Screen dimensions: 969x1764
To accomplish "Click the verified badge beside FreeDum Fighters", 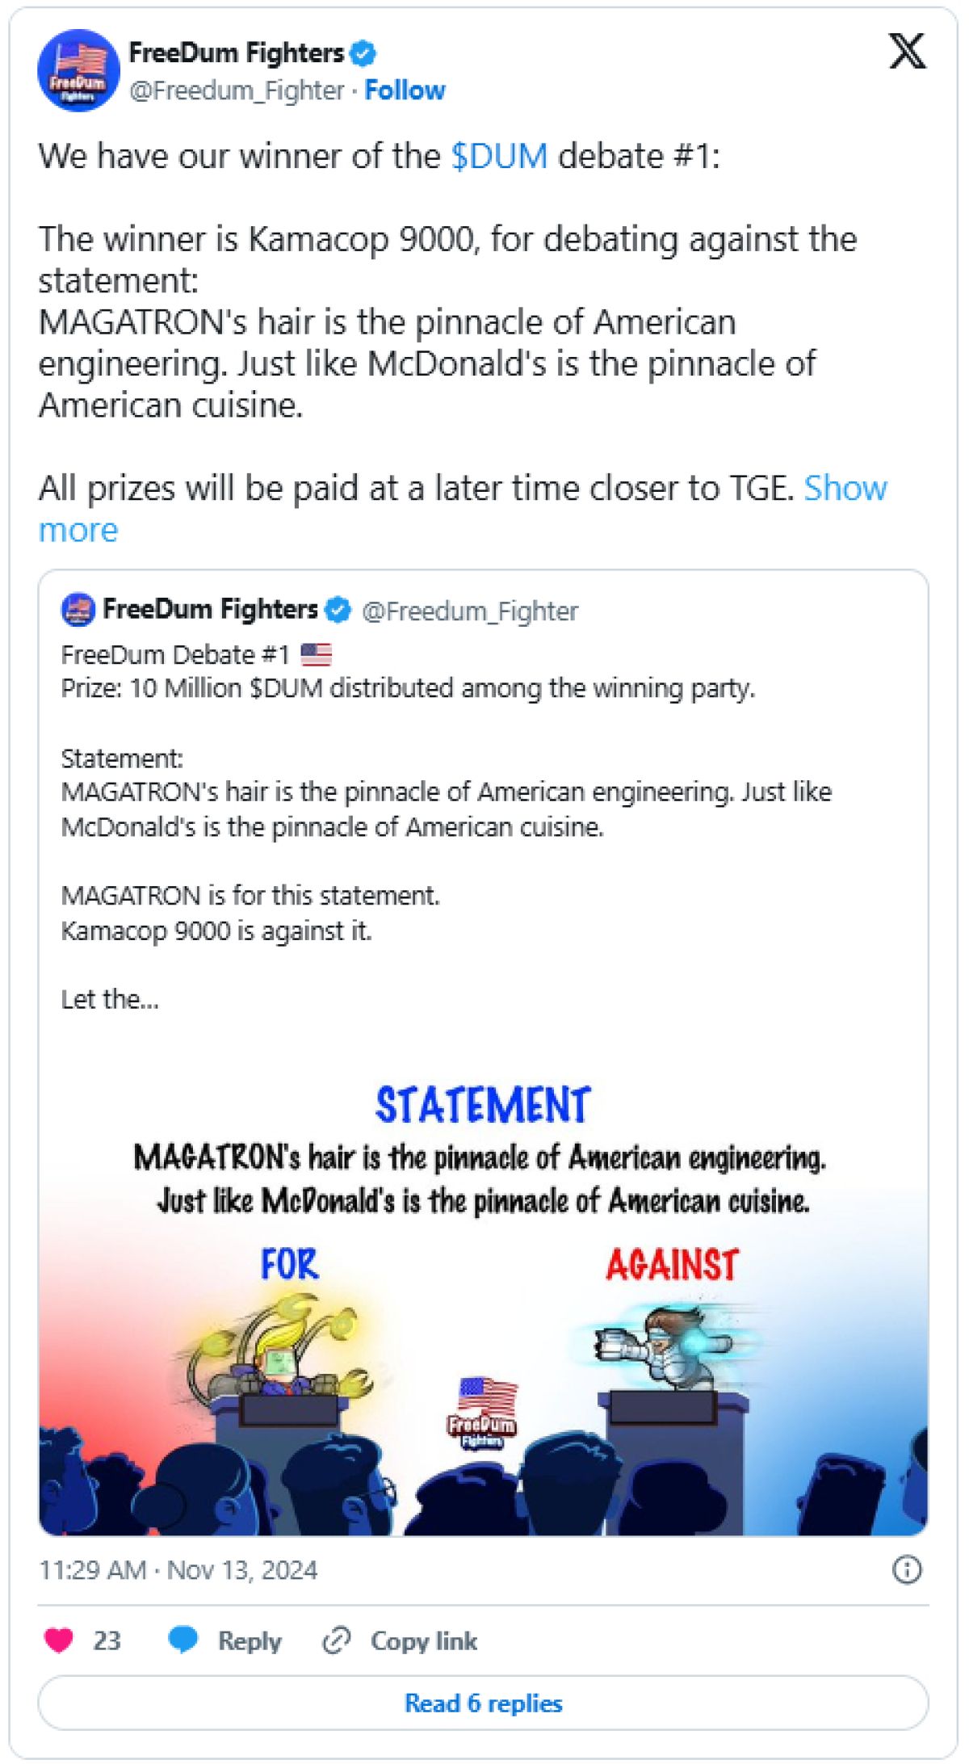I will click(363, 53).
